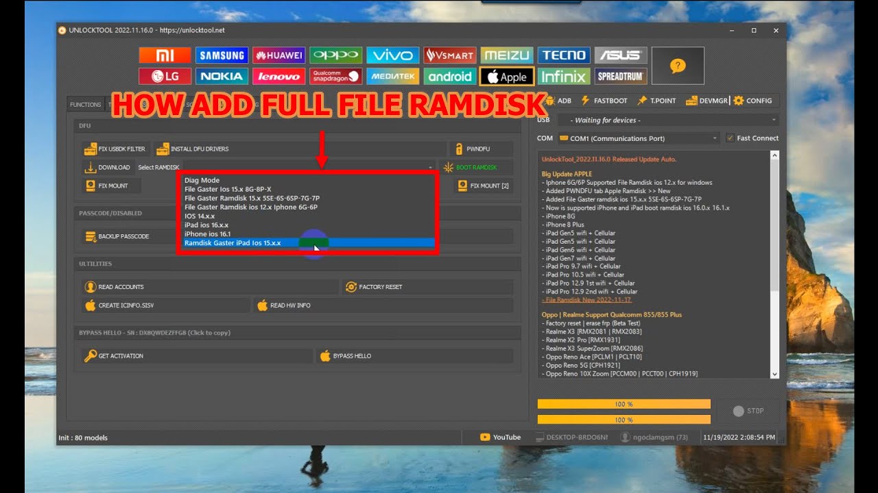This screenshot has width=878, height=493.
Task: Select the MediaTek brand icon
Action: 392,76
